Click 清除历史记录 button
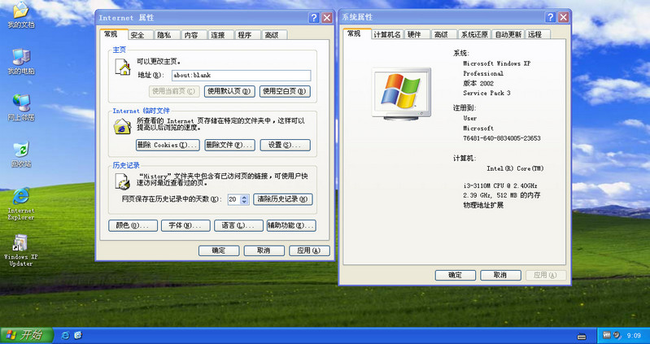 283,199
